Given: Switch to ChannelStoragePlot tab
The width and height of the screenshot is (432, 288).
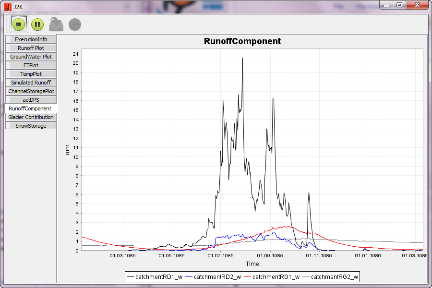Looking at the screenshot, I should pyautogui.click(x=31, y=91).
